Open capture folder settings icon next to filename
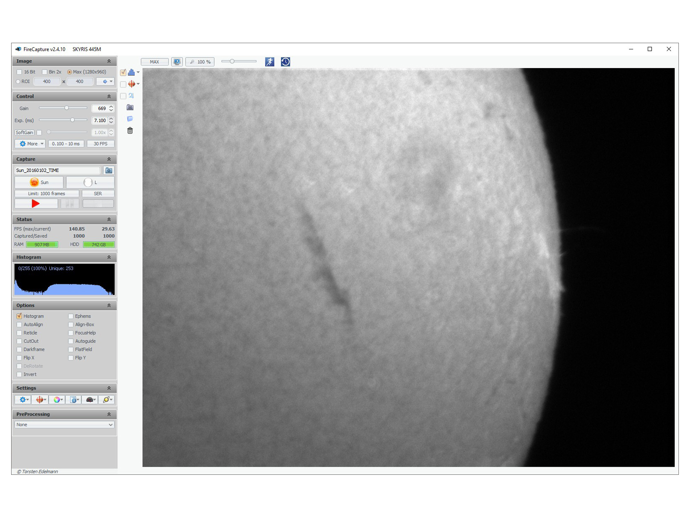This screenshot has width=690, height=518. click(109, 170)
